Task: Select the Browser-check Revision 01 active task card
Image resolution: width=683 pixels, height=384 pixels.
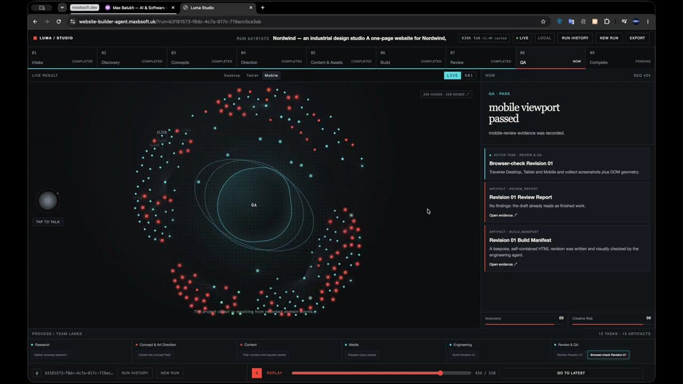Action: point(567,164)
